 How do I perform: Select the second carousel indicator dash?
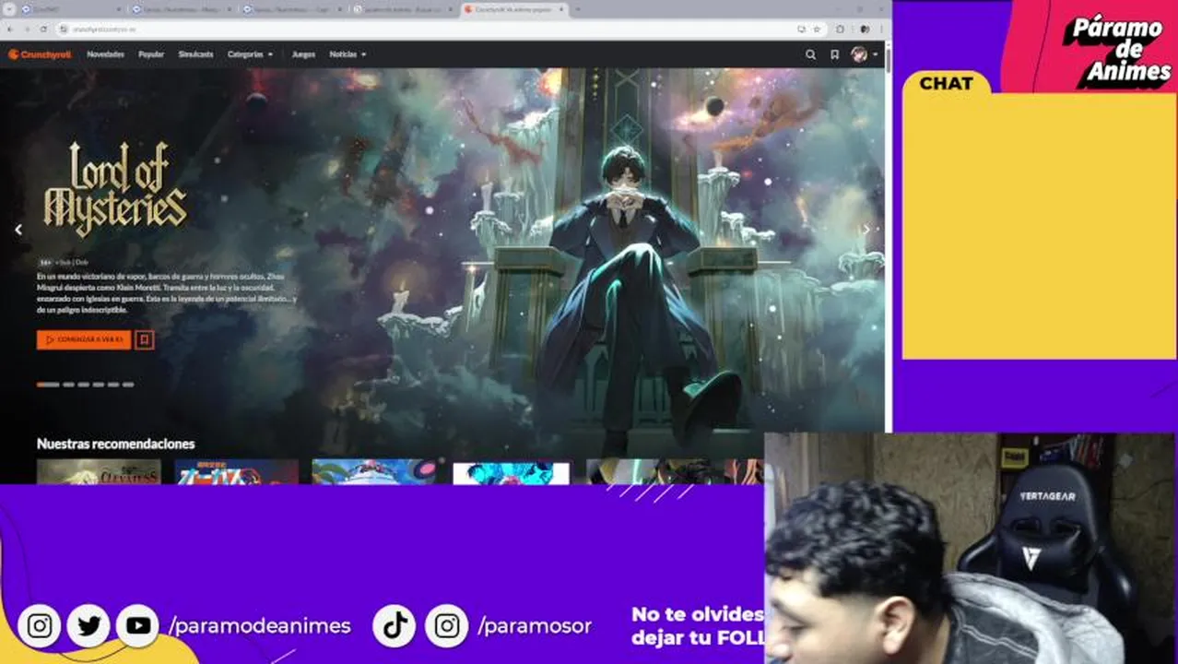[x=68, y=385]
